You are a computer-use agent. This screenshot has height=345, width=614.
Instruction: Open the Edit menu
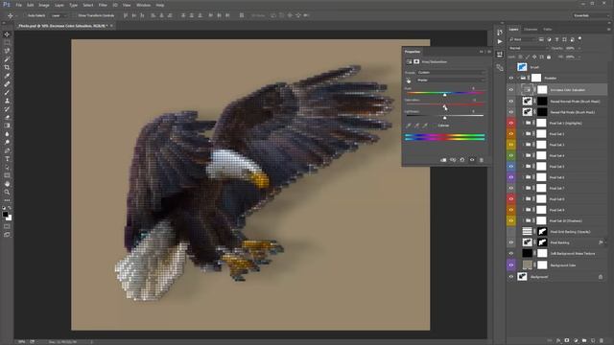[30, 5]
